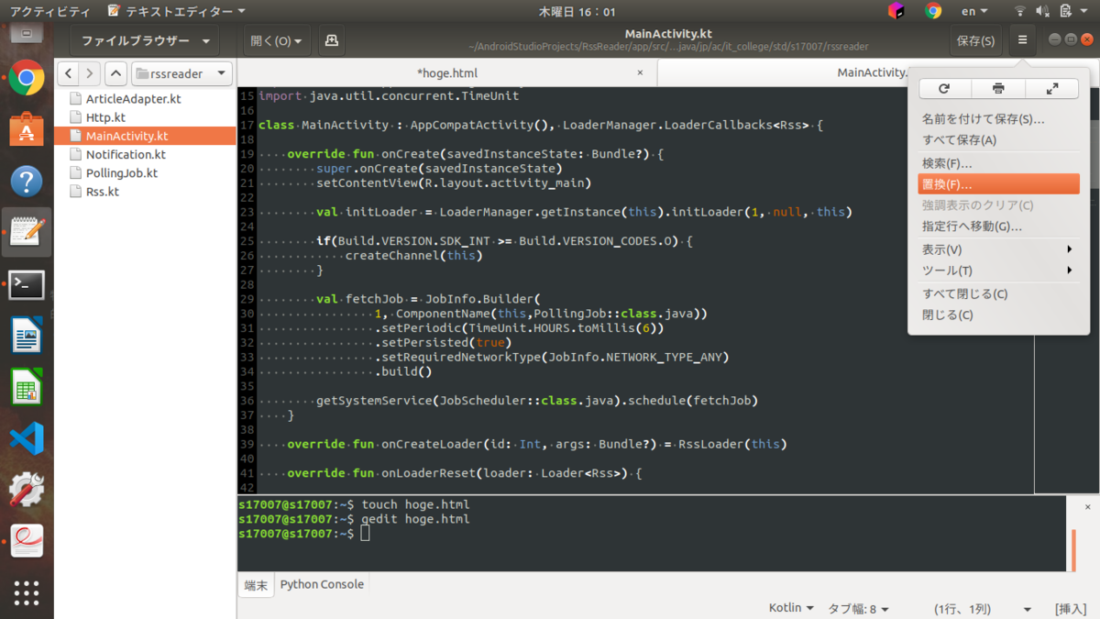The image size is (1100, 619).
Task: Open the rssreader folder dropdown
Action: coord(181,73)
